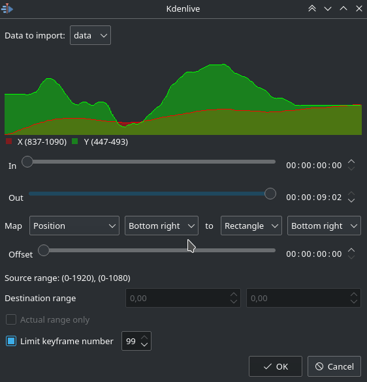
Task: Increase keyframe limit using up arrow
Action: 144,338
